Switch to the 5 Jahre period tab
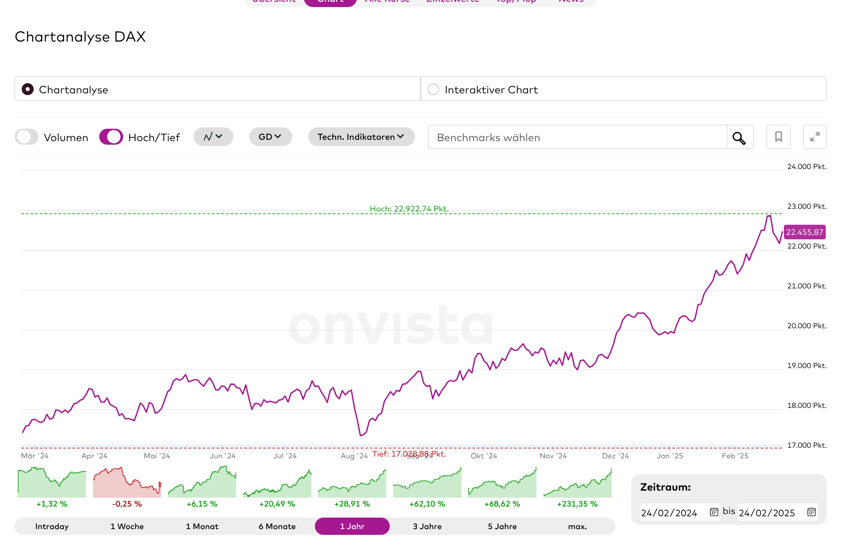 pos(502,526)
